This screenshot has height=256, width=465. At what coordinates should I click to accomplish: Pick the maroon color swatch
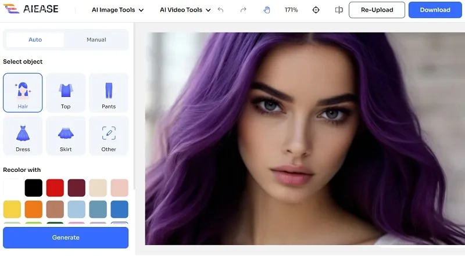coord(77,188)
